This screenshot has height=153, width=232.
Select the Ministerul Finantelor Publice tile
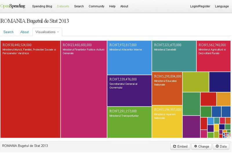[84, 89]
